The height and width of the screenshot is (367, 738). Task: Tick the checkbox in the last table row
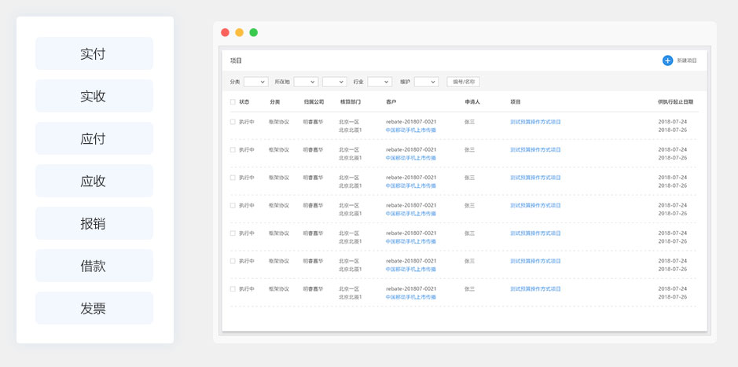tap(233, 289)
